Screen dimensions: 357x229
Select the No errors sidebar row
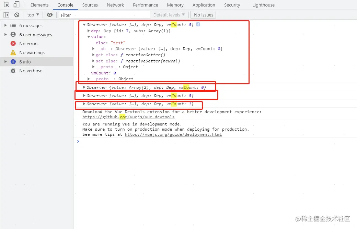[x=37, y=44]
